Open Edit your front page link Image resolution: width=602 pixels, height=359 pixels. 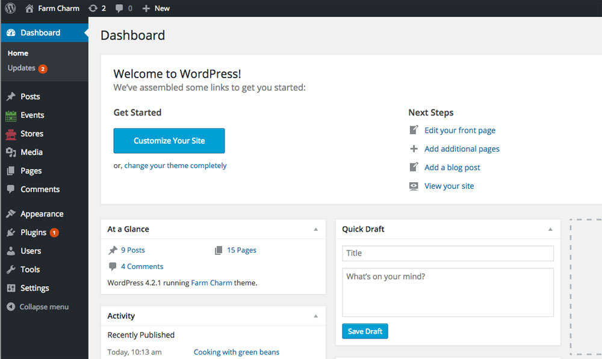click(x=459, y=130)
